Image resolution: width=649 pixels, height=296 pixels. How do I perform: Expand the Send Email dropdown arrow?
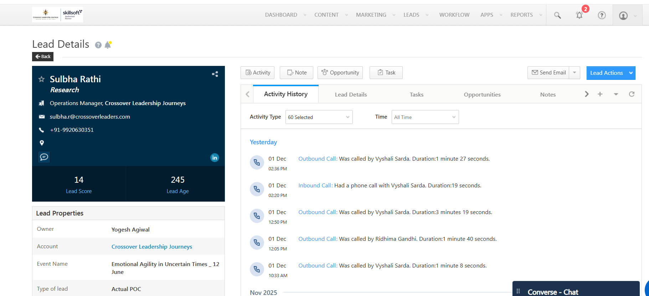[x=575, y=73]
